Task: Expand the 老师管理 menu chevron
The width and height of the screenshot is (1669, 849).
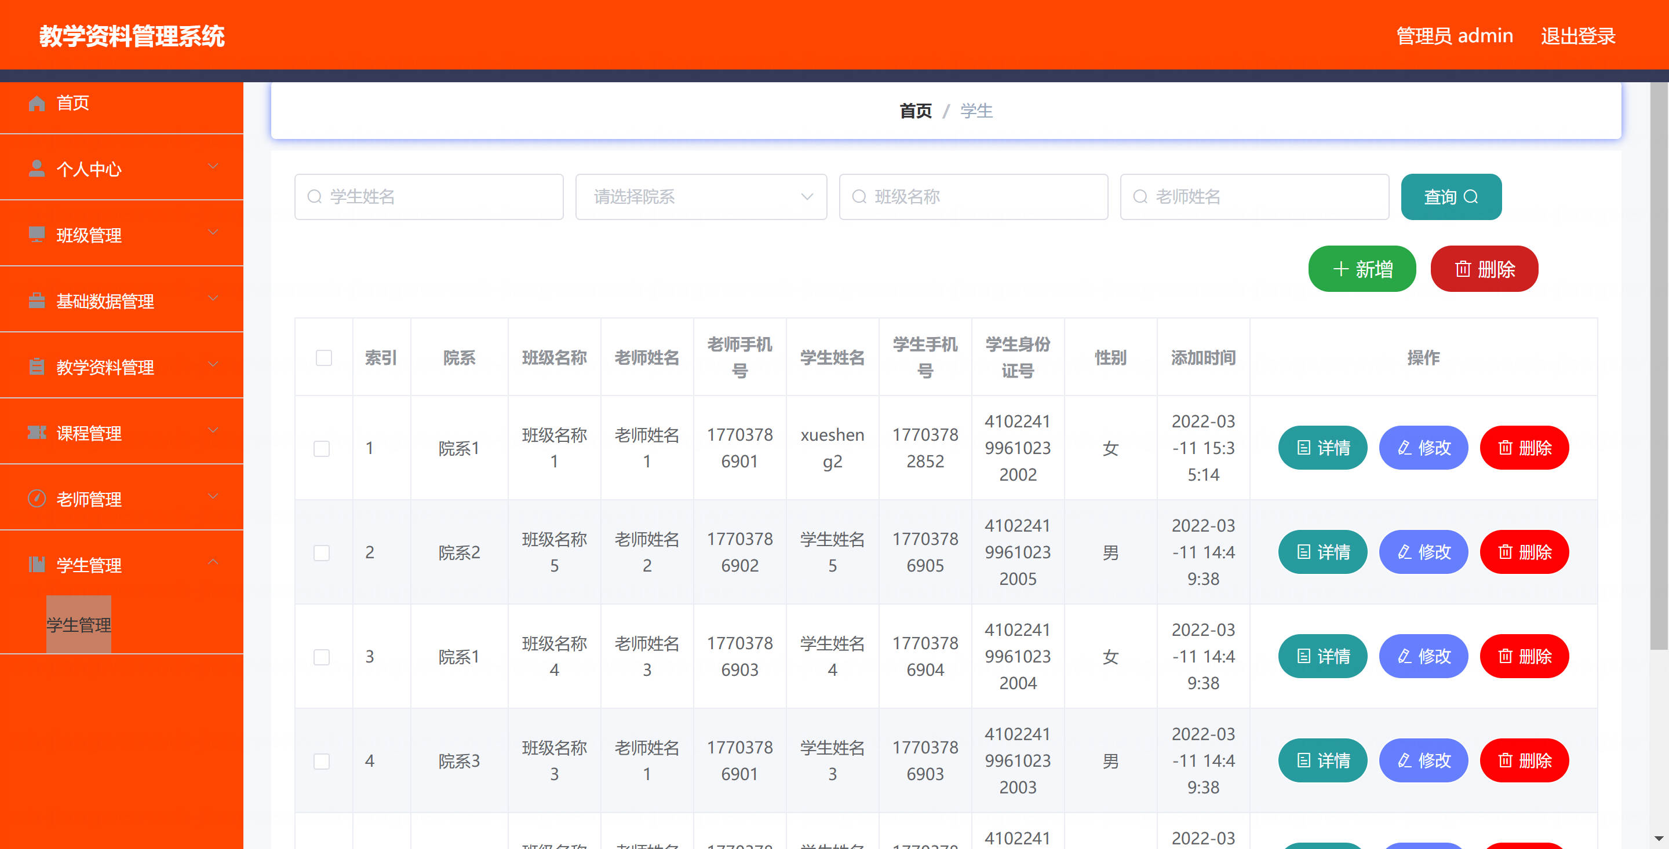Action: point(213,497)
